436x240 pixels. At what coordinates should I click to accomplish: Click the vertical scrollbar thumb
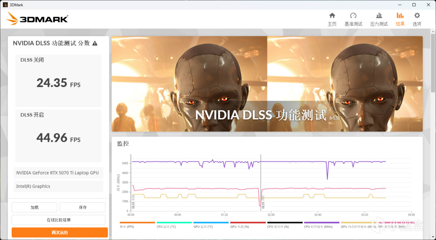pos(433,62)
